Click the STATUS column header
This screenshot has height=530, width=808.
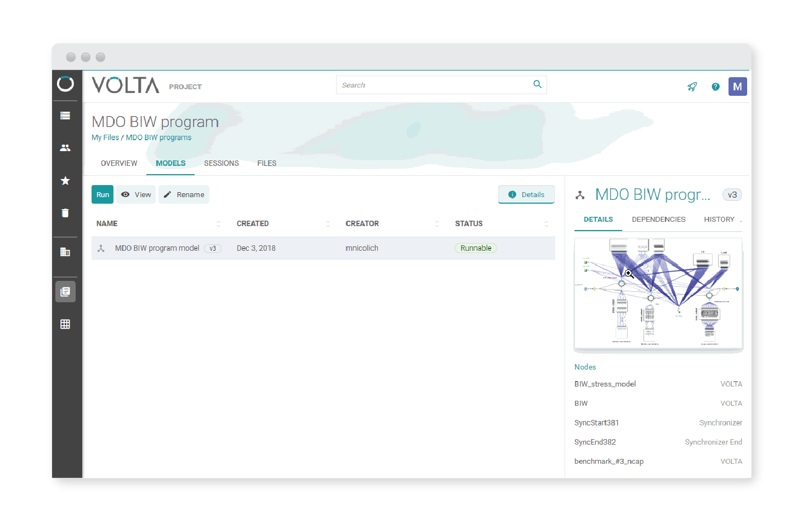pos(469,223)
